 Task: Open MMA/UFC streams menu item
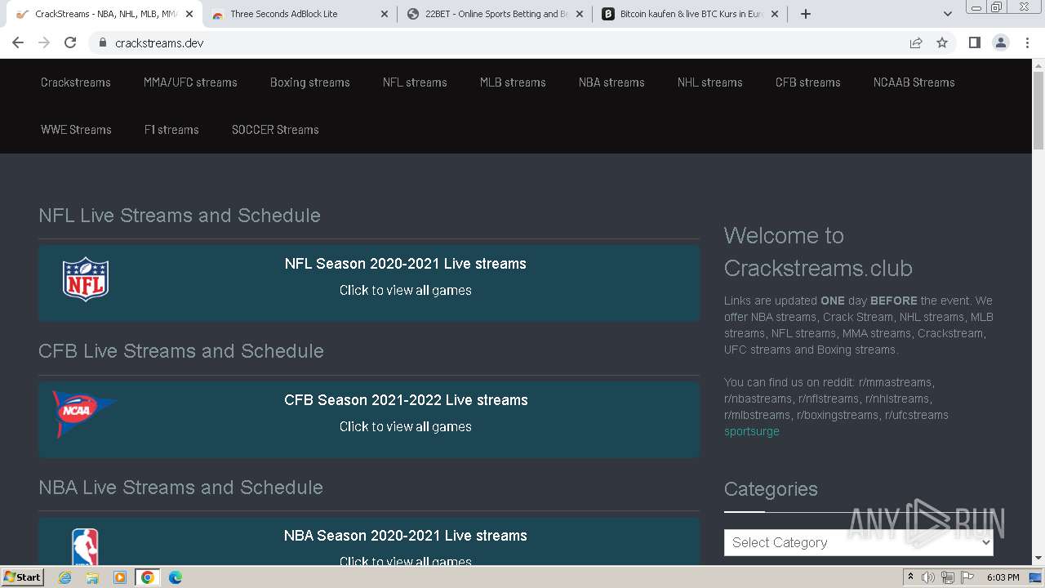click(190, 82)
